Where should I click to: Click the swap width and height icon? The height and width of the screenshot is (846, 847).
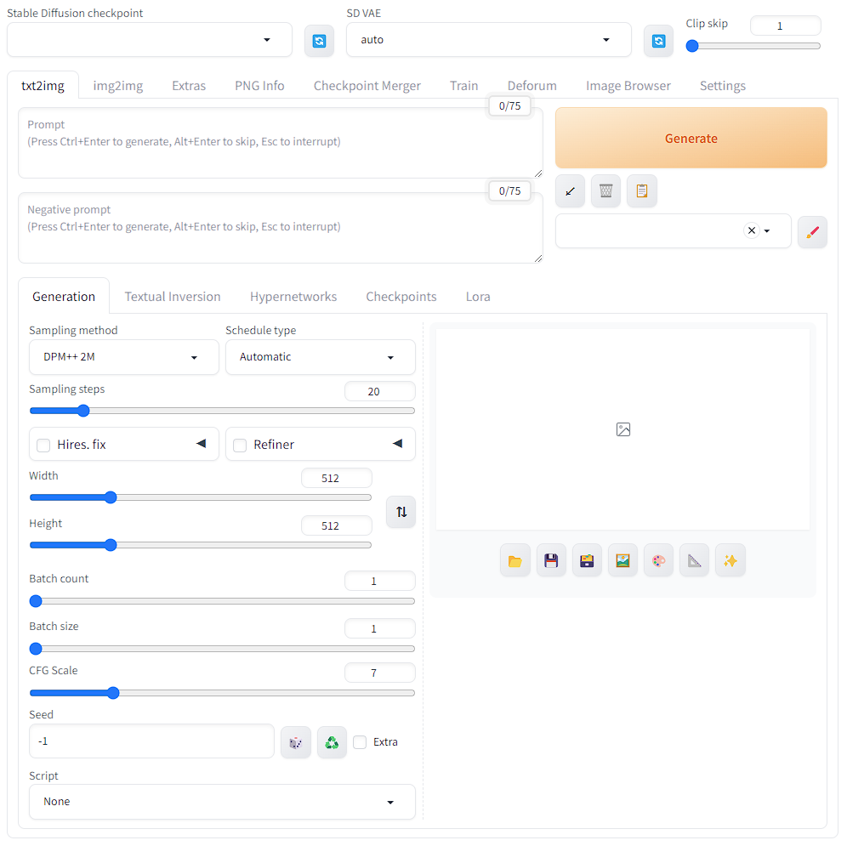coord(401,512)
